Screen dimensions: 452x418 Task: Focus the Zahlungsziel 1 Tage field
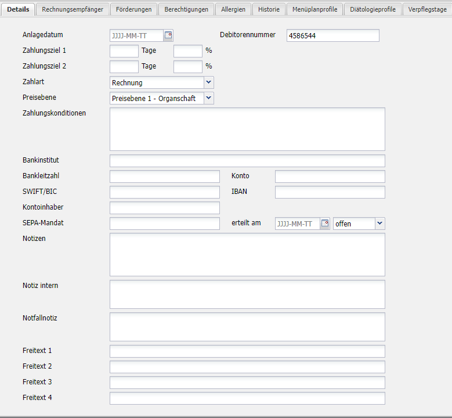tap(124, 51)
